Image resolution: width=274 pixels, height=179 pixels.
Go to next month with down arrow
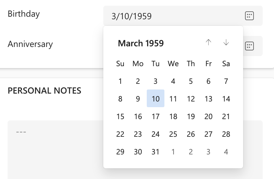(226, 43)
